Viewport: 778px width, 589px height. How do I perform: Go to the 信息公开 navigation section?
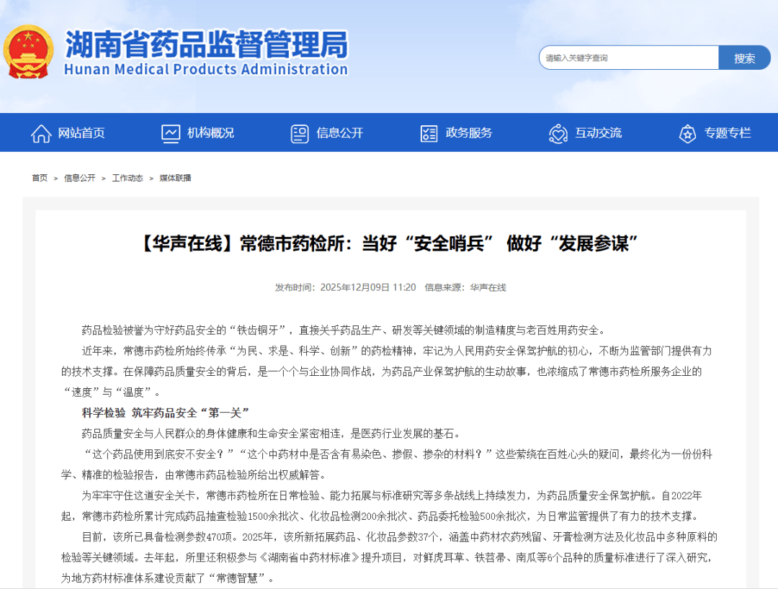(339, 133)
